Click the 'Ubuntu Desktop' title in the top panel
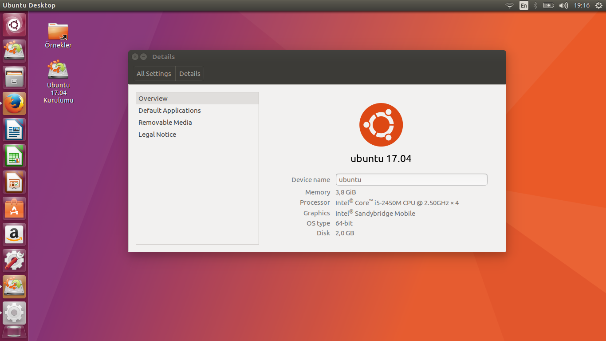The width and height of the screenshot is (606, 341). point(29,5)
